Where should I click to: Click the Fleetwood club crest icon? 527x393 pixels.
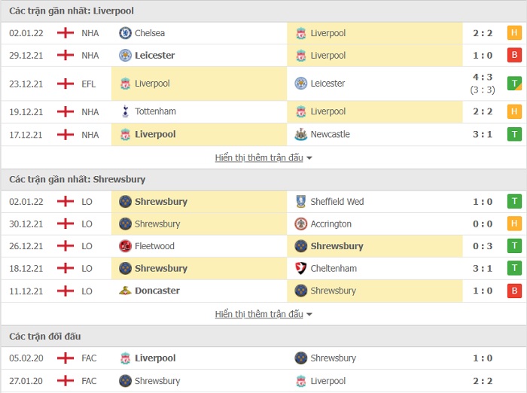click(x=126, y=246)
